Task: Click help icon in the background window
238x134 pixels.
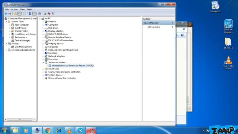Action: (182, 35)
